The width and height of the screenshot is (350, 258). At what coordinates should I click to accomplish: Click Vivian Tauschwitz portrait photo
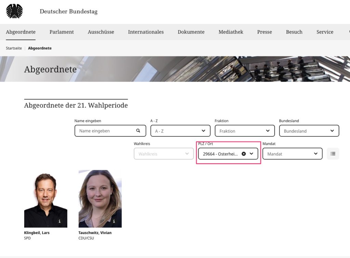pyautogui.click(x=100, y=199)
